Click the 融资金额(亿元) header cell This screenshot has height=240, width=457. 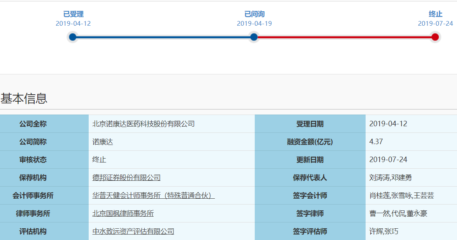coord(310,142)
